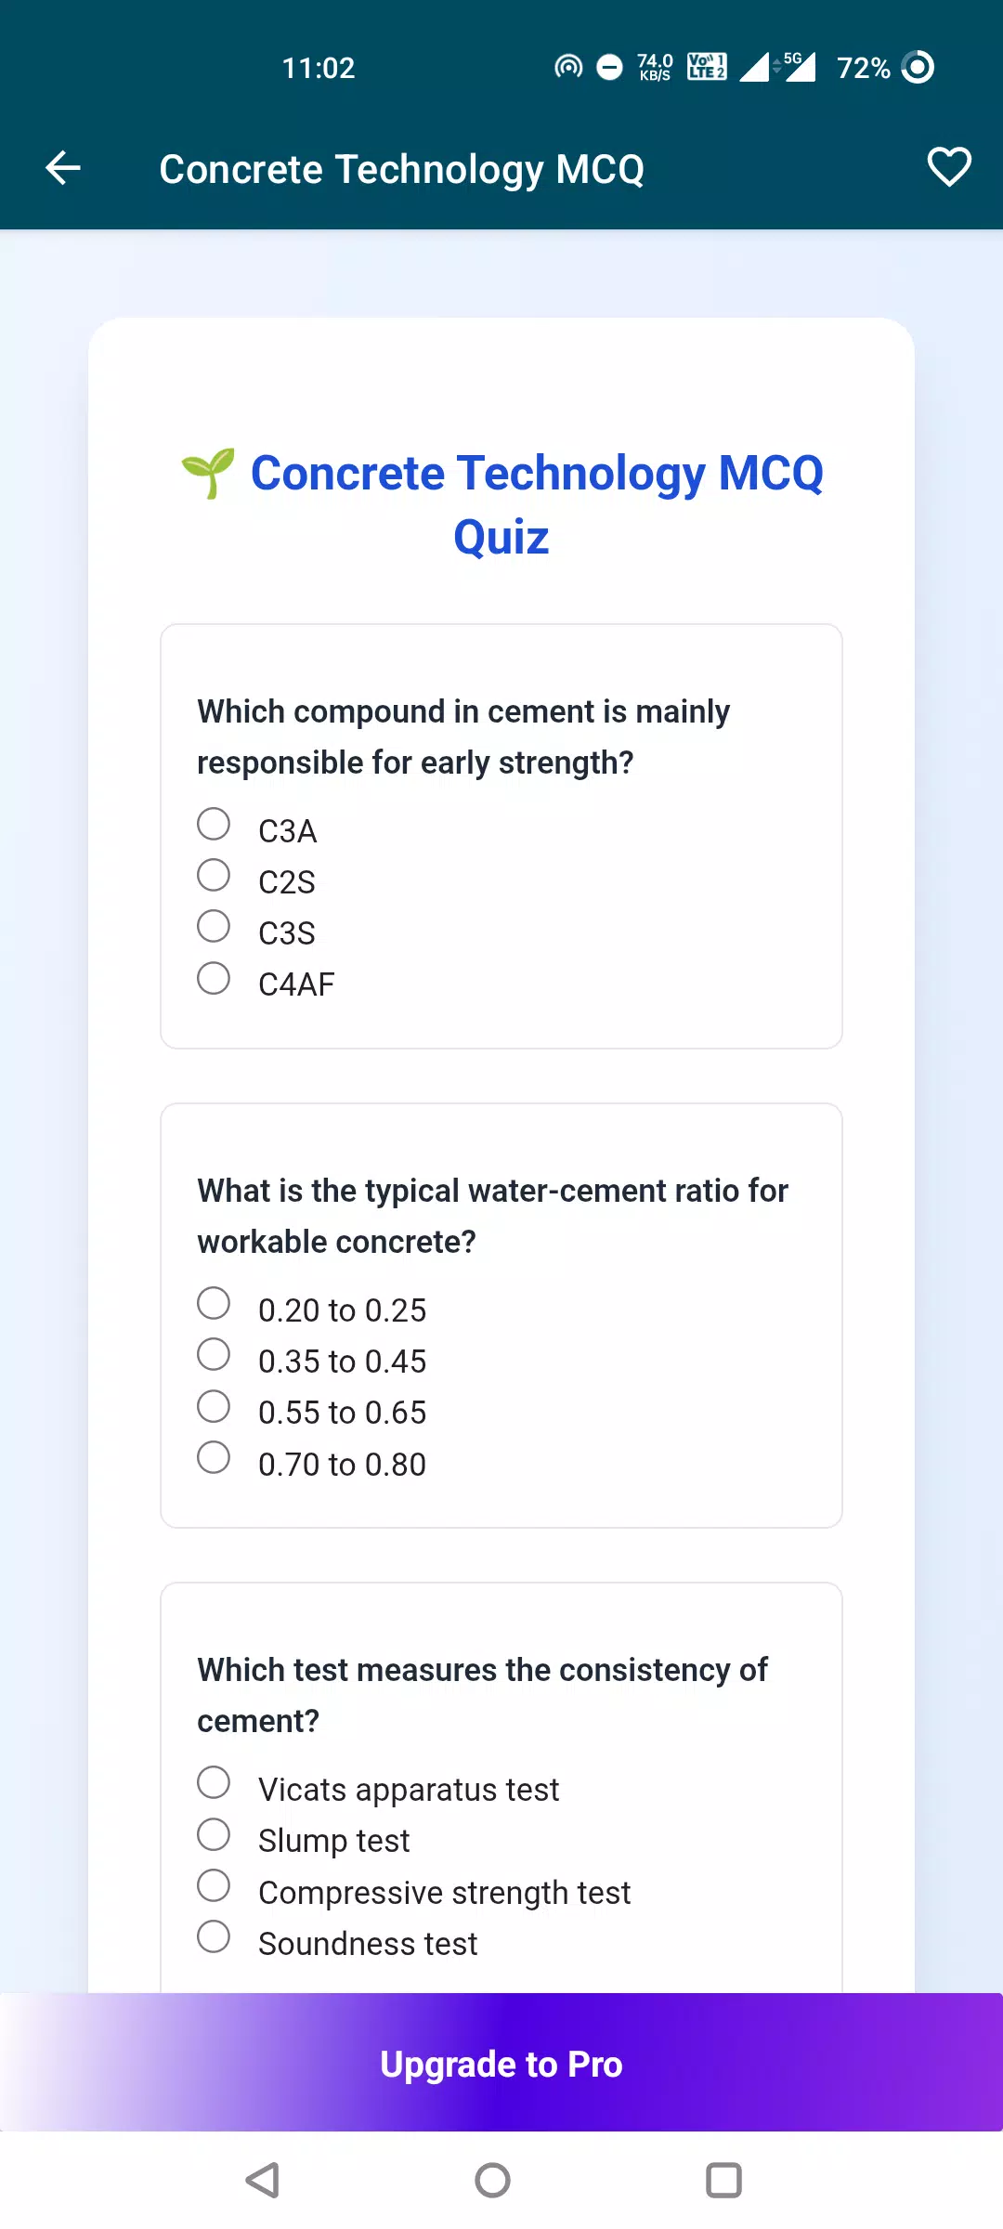The height and width of the screenshot is (2229, 1003).
Task: Select C3A as the answer
Action: click(214, 824)
